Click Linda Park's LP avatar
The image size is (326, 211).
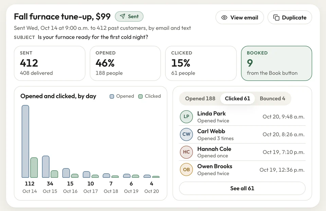click(186, 117)
